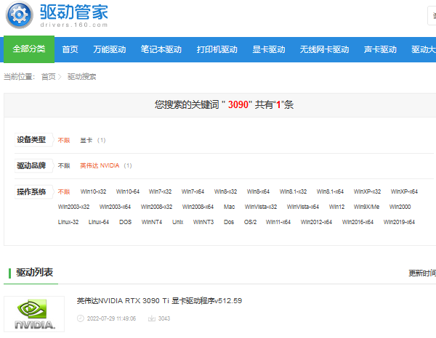Image resolution: width=436 pixels, height=338 pixels.
Task: Click the search box at top right
Action: tap(432, 16)
